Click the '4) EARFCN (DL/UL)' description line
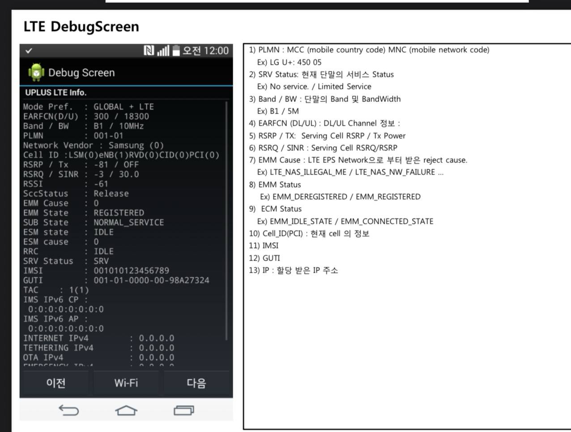The image size is (571, 432). tap(324, 123)
